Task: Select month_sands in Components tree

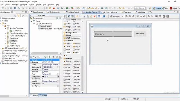Action: coord(45,26)
